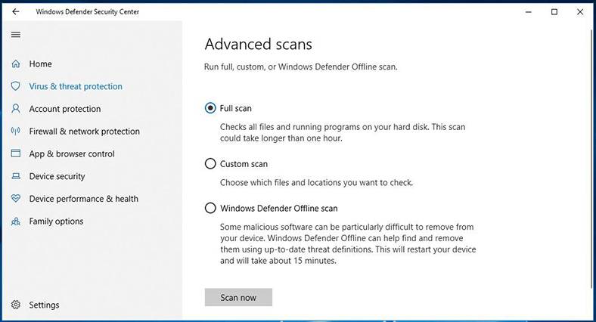Click the Virus & threat protection shield icon
596x322 pixels.
tap(16, 86)
